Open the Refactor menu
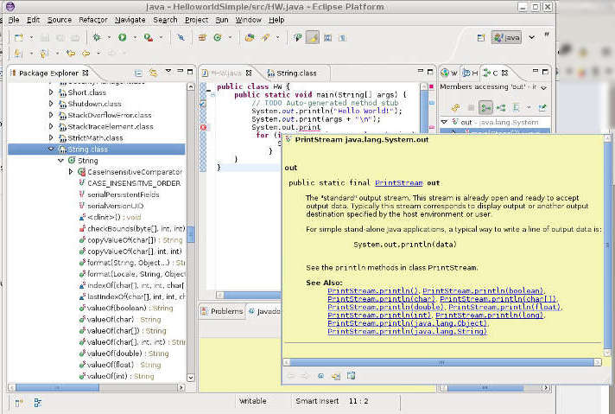The height and width of the screenshot is (414, 615). click(93, 20)
